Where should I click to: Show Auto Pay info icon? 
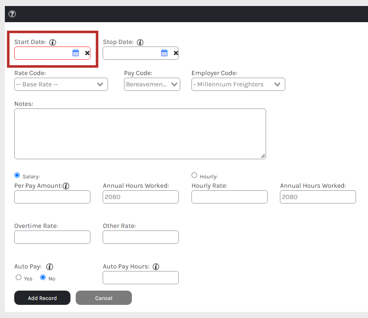pyautogui.click(x=49, y=267)
